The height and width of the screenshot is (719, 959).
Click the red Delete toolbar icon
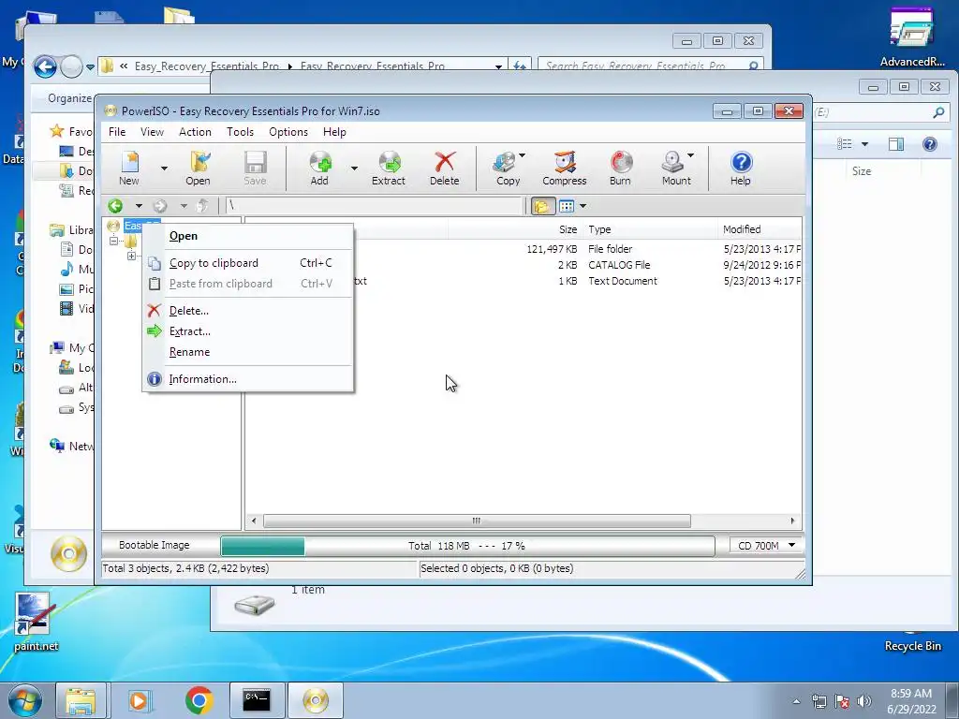(445, 169)
